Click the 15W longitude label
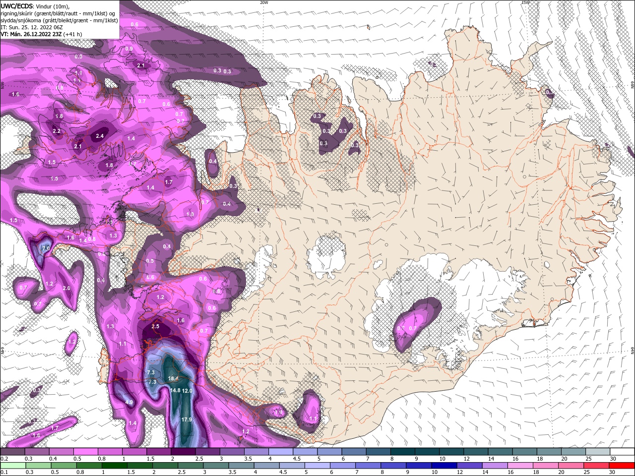Screen dimensions: 635x476 click(x=525, y=2)
